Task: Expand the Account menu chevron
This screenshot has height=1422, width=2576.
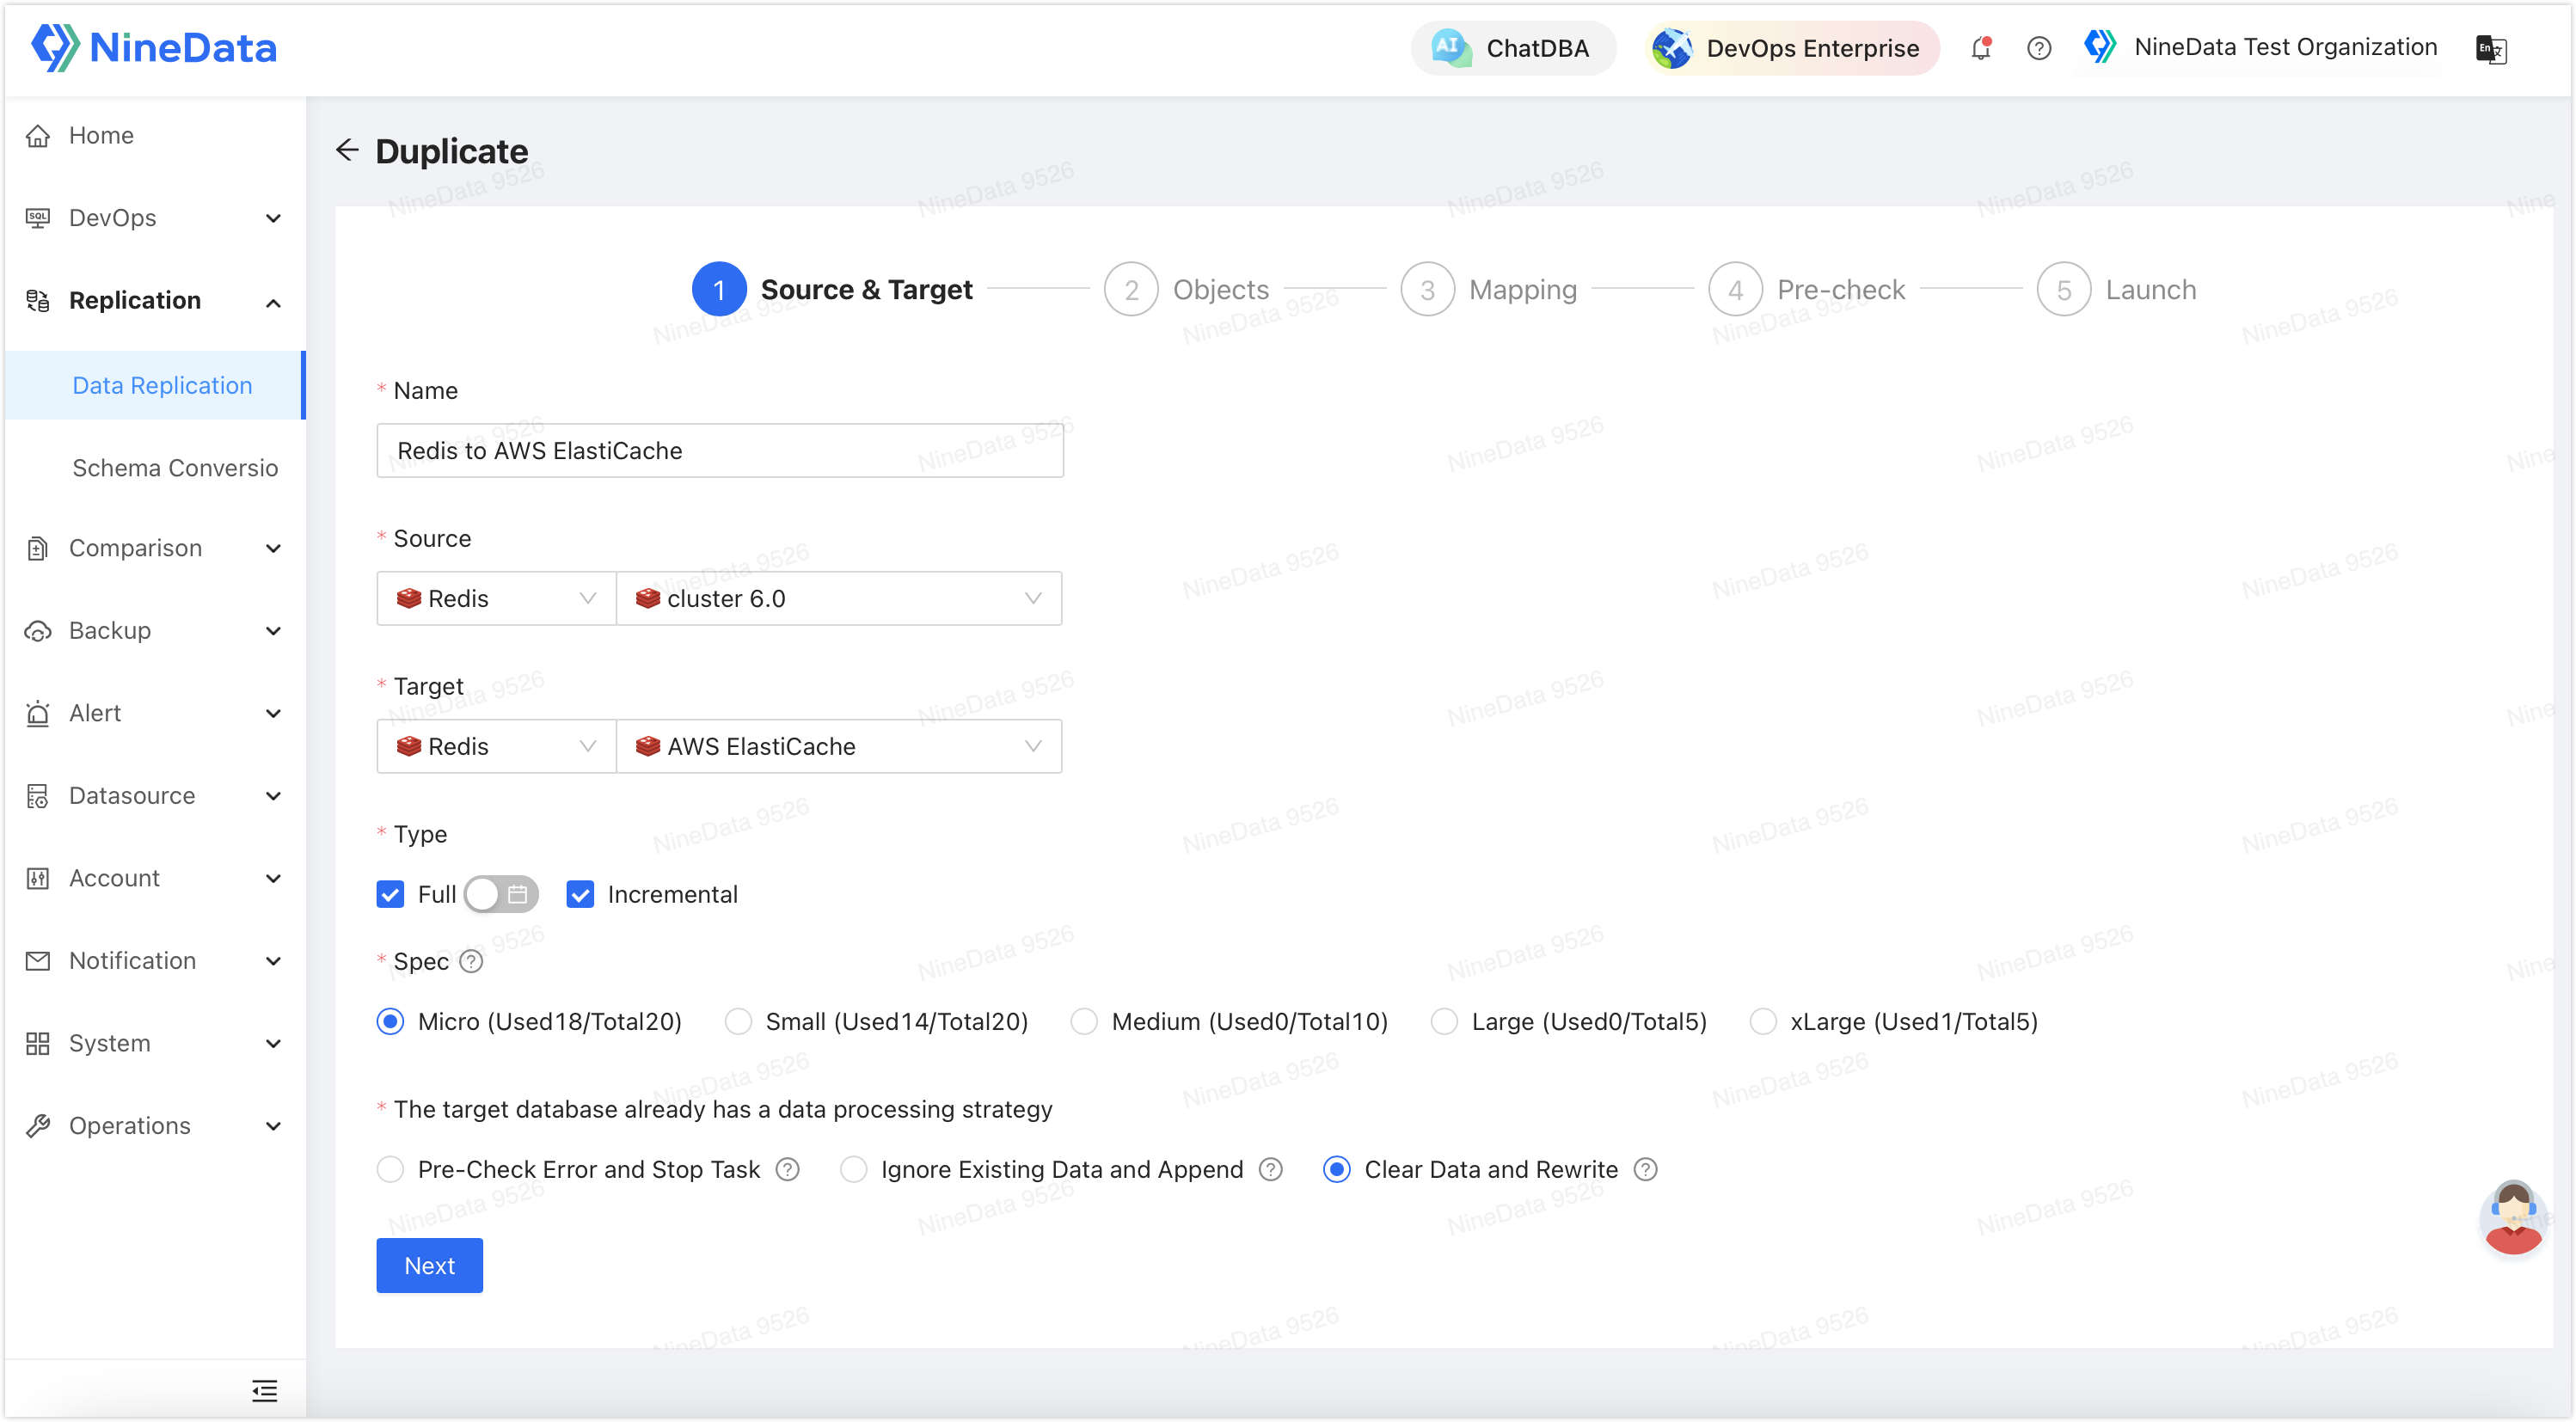Action: 273,878
